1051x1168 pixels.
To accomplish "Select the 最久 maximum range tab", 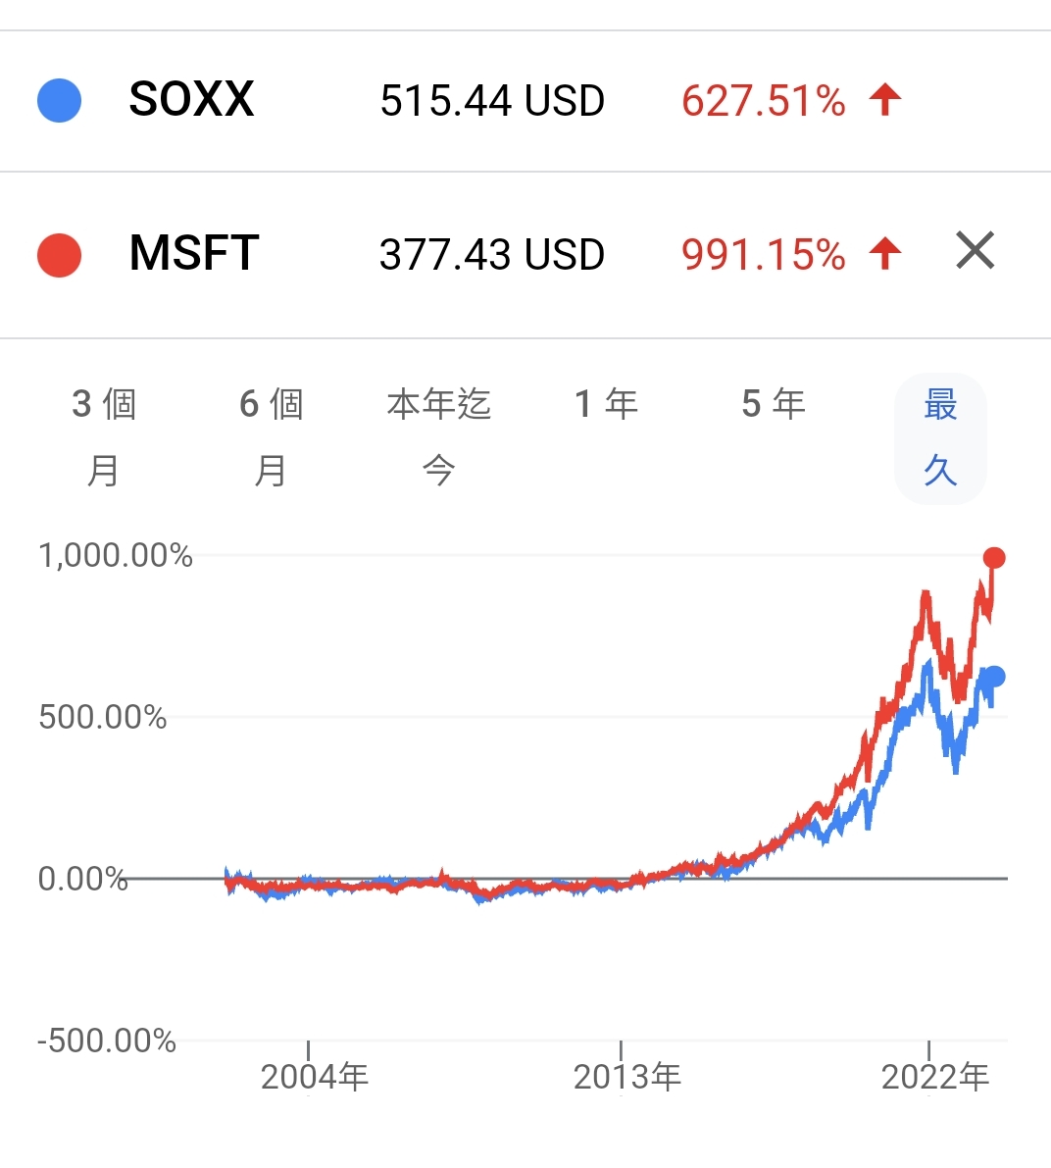I will [940, 436].
